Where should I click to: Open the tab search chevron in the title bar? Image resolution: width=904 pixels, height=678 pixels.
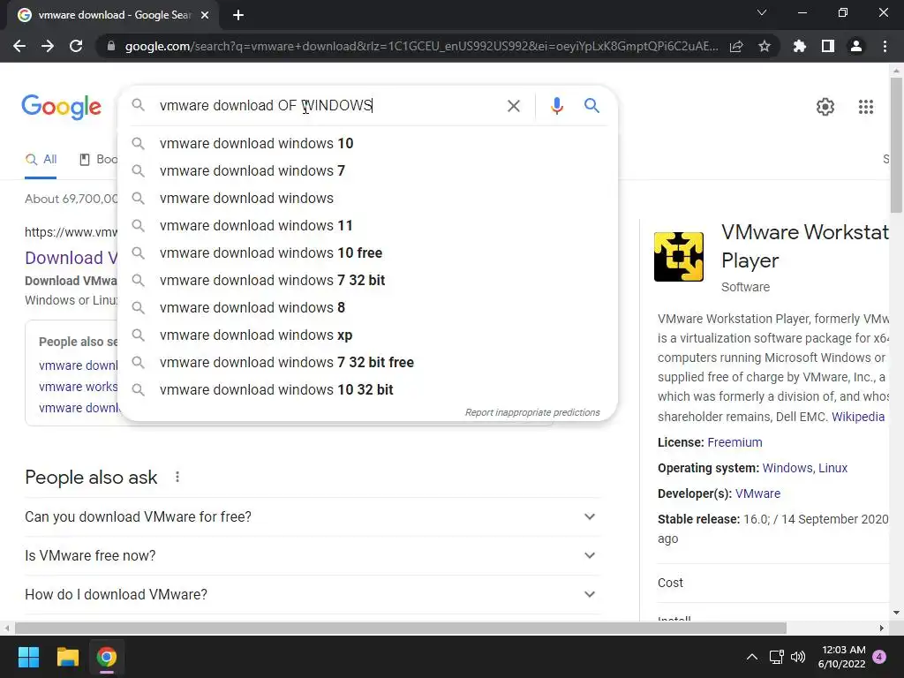click(762, 12)
